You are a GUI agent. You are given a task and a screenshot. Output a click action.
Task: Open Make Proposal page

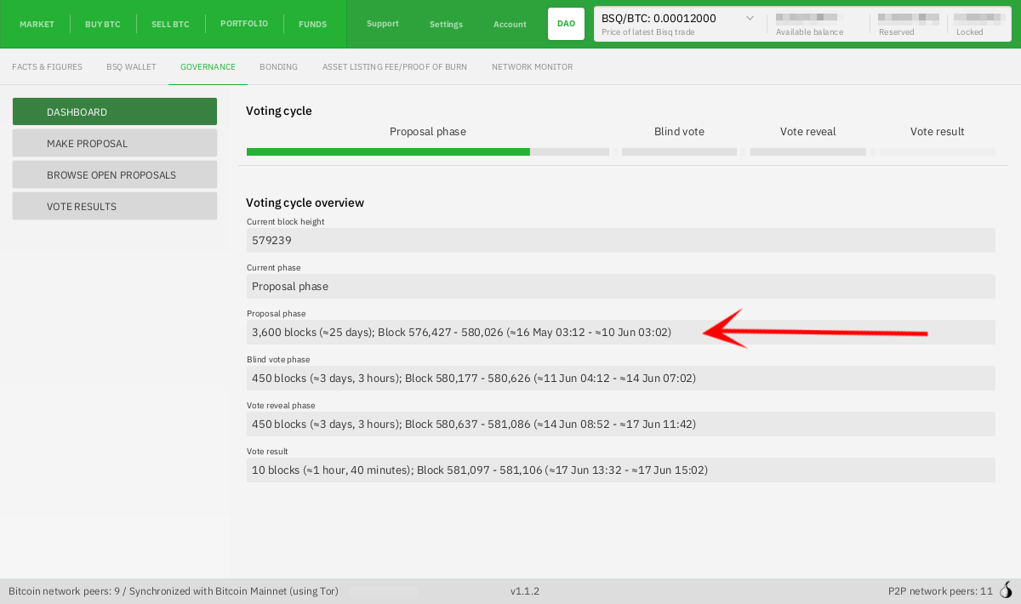click(x=115, y=143)
